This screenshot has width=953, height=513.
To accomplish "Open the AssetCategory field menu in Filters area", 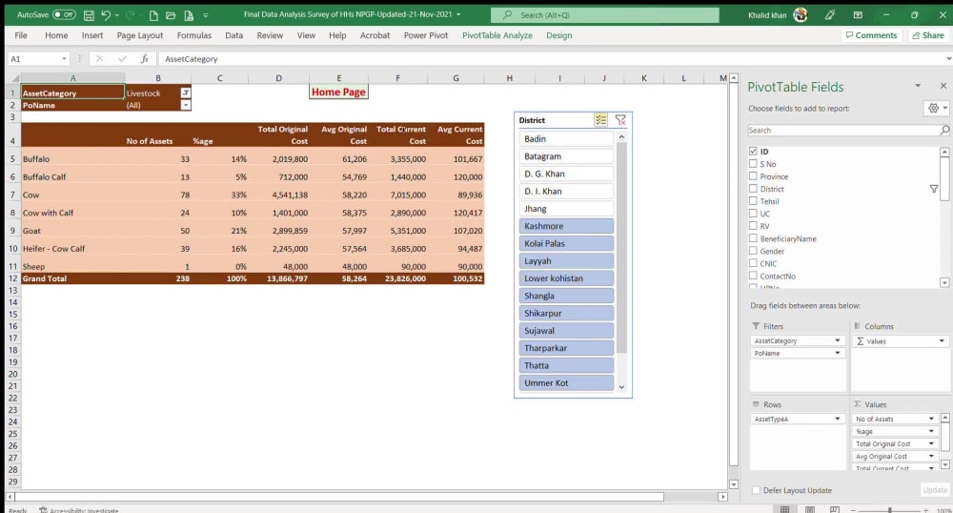I will click(x=837, y=341).
